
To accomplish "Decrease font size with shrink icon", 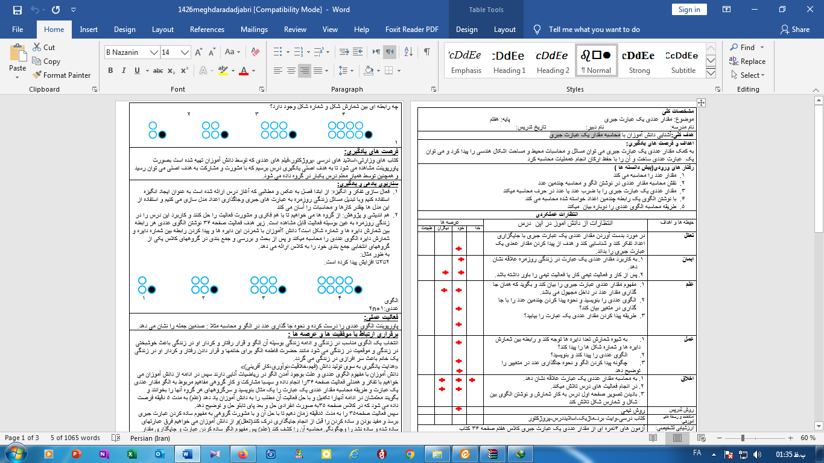I will [x=212, y=52].
